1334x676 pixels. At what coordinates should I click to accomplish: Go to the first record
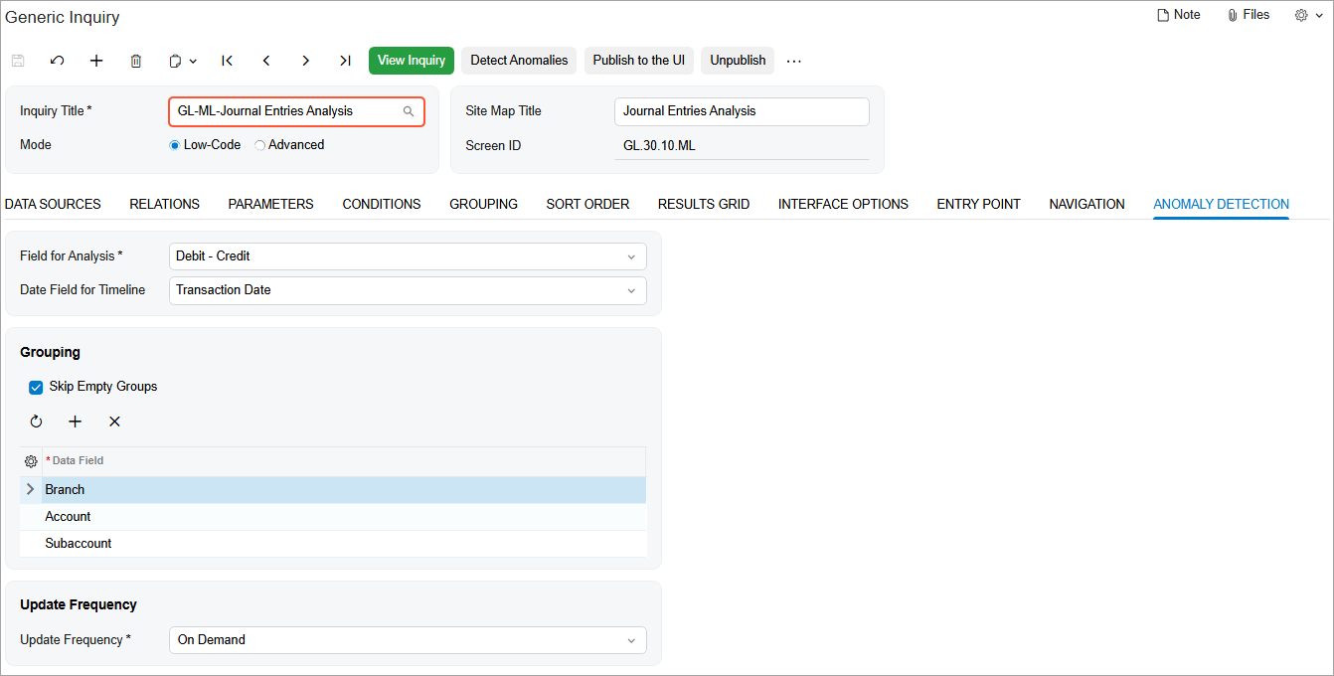(x=228, y=61)
